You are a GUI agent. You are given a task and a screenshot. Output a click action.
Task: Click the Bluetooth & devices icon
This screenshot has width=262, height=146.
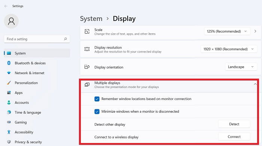coord(9,63)
